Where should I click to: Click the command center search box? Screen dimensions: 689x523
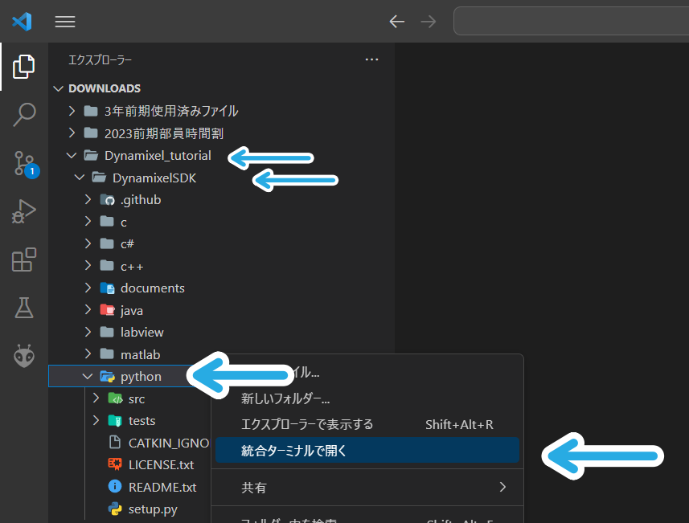pos(572,21)
